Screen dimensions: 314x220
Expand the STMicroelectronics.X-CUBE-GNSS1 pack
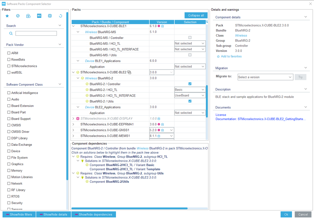coord(73,130)
